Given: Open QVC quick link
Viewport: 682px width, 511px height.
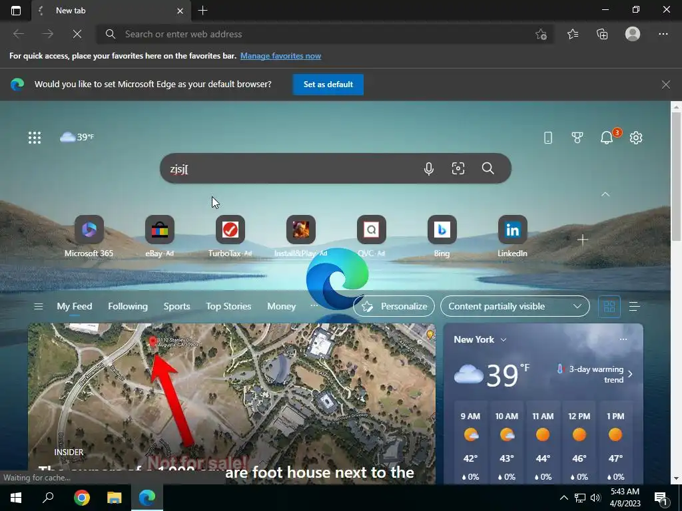Looking at the screenshot, I should click(372, 236).
